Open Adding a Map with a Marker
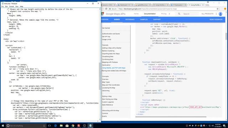The width and height of the screenshot is (228, 128). [x=112, y=48]
